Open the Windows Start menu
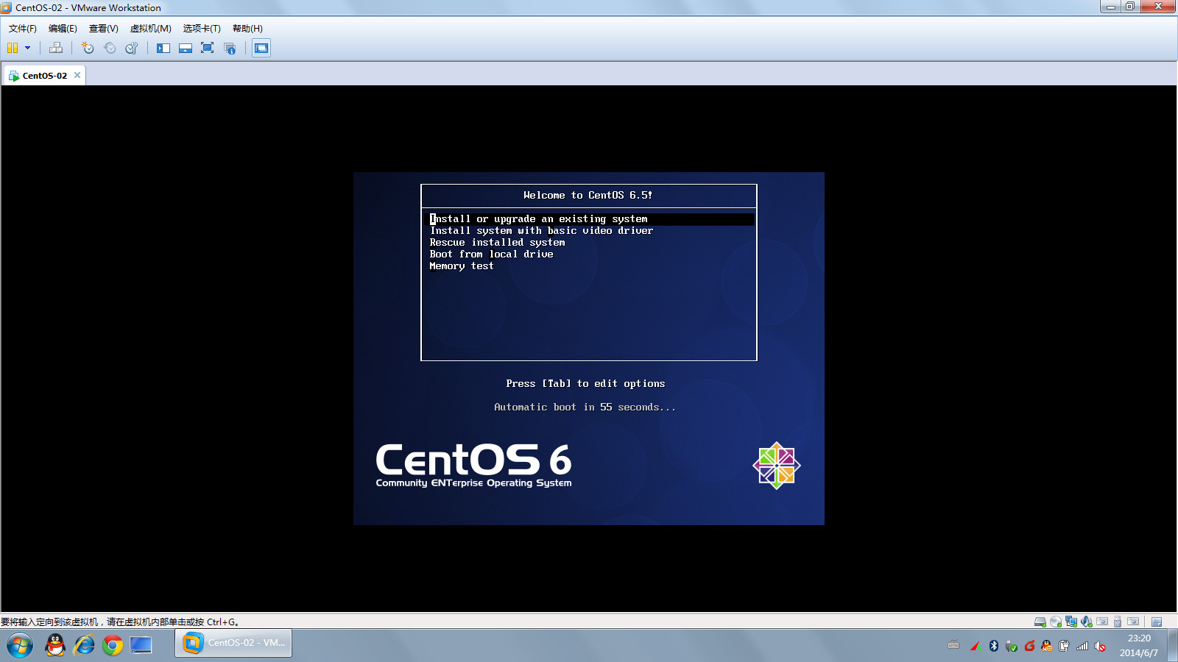This screenshot has width=1178, height=662. point(20,645)
